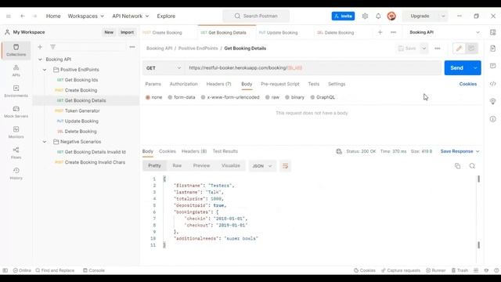501x282 pixels.
Task: Switch to the Tests request tab
Action: pos(314,84)
